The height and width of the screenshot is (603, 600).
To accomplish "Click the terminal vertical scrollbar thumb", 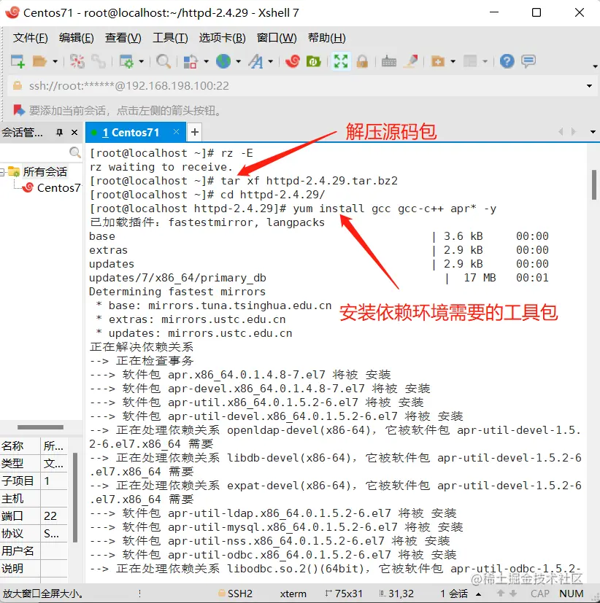I will 594,184.
